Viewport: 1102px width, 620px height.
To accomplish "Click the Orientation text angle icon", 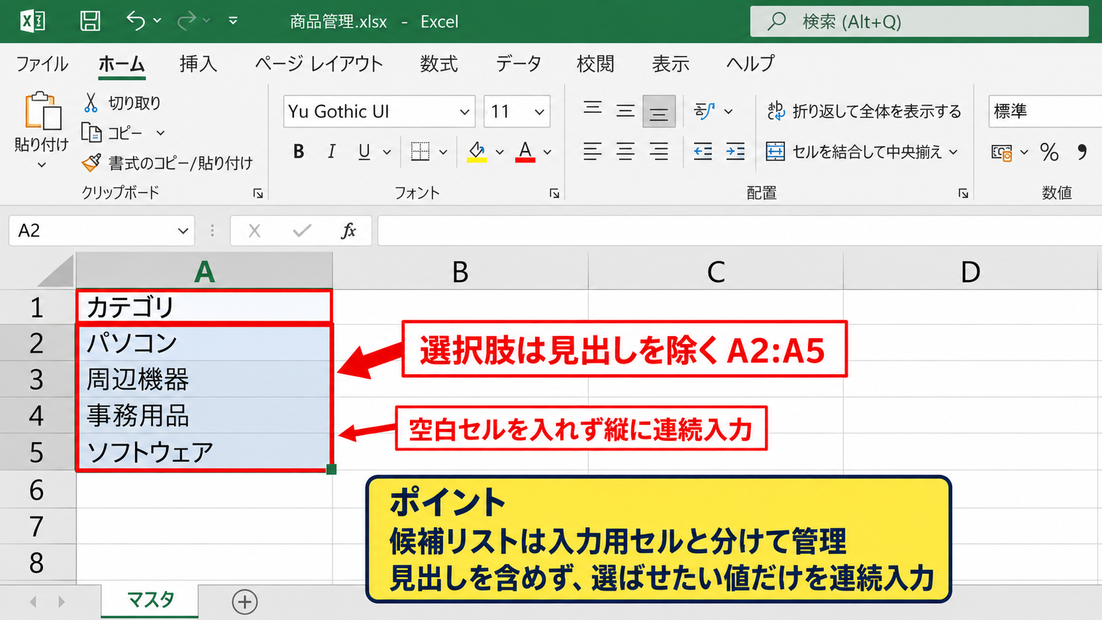I will [x=704, y=111].
